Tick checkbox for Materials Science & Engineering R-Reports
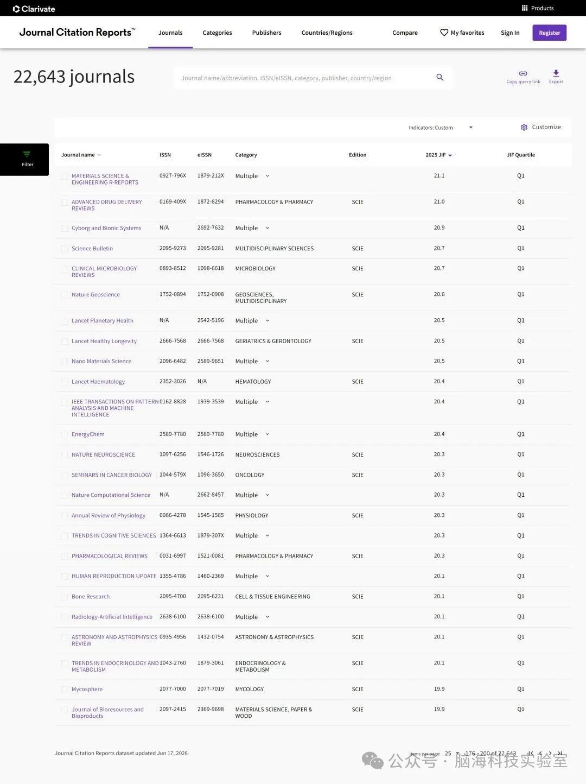Screen dimensions: 586x784 pyautogui.click(x=65, y=176)
